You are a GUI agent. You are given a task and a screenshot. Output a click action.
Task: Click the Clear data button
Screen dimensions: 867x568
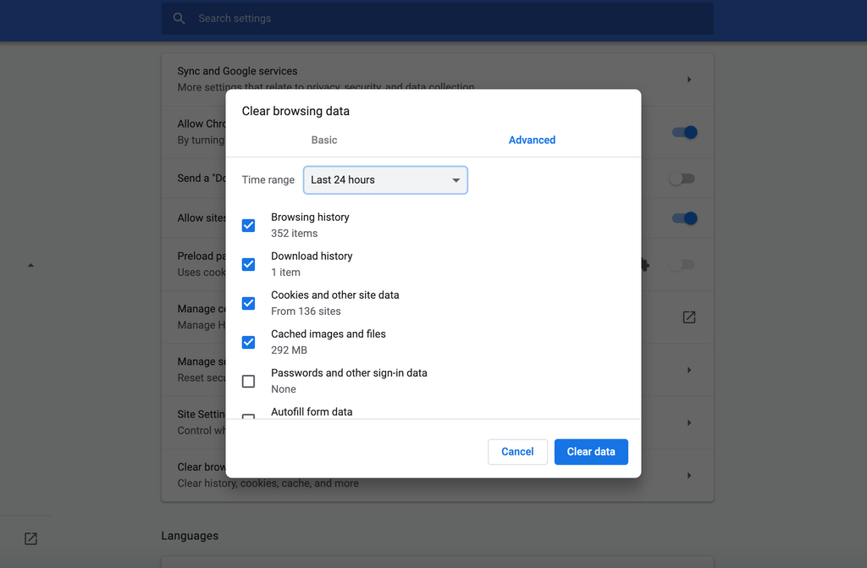click(x=591, y=451)
